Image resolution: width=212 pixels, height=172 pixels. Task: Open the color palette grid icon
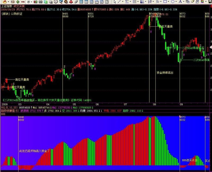point(202,2)
